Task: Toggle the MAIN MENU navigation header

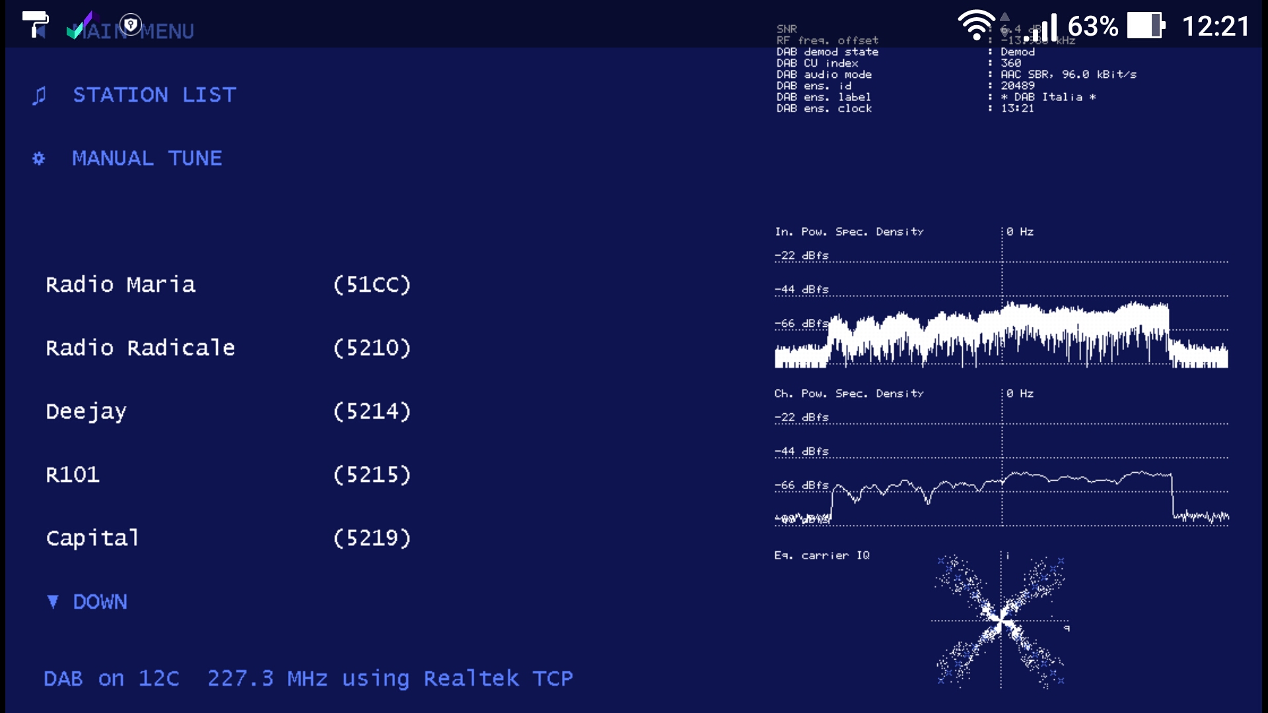Action: tap(132, 31)
